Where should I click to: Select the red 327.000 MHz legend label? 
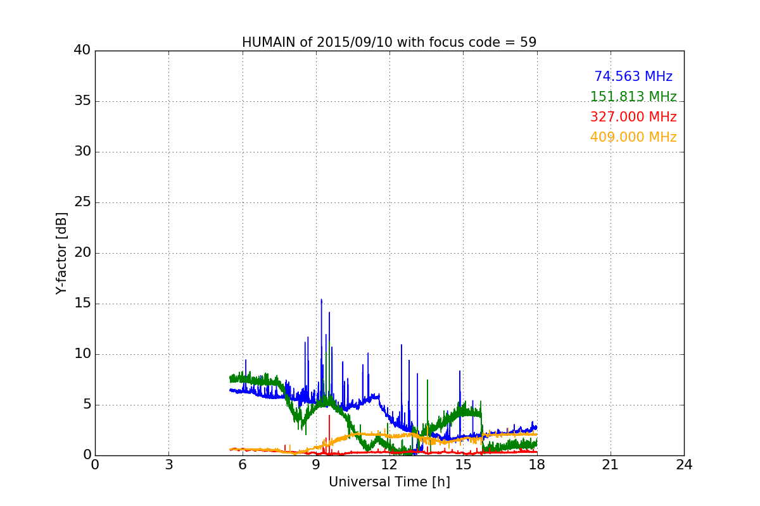coord(633,117)
